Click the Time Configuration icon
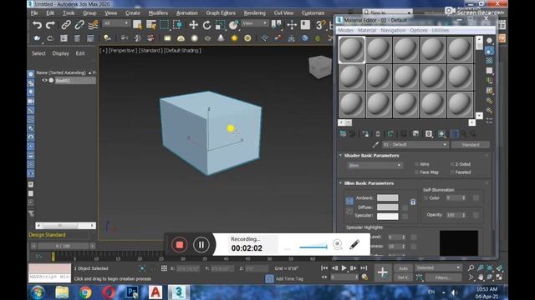 click(364, 277)
